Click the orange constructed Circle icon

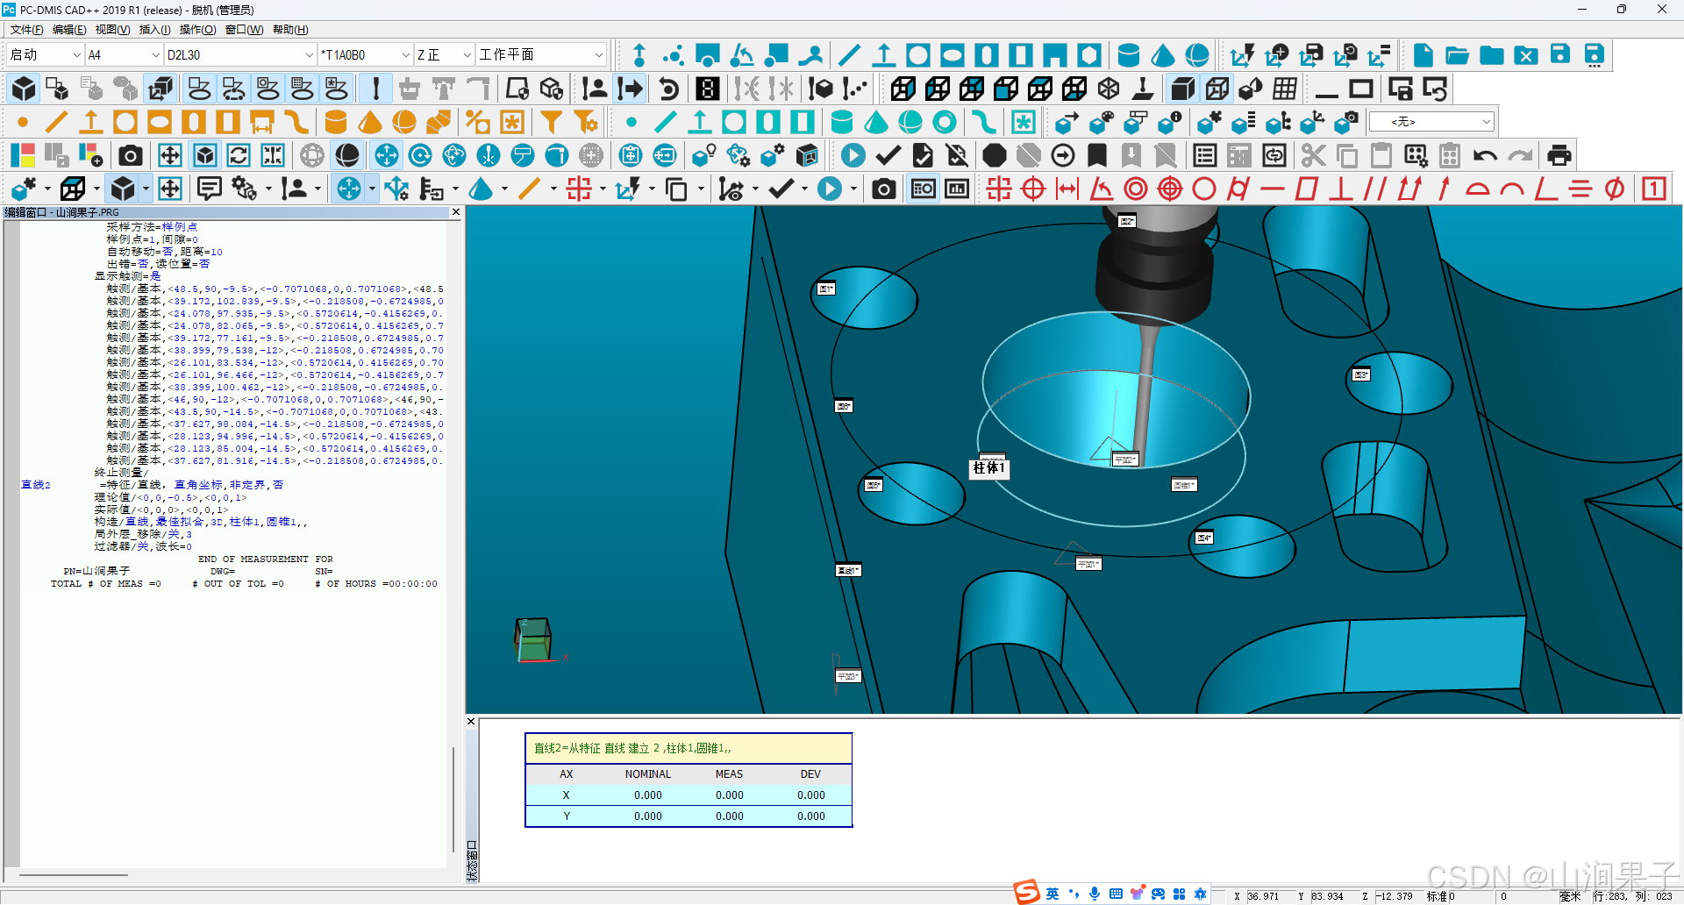point(125,122)
